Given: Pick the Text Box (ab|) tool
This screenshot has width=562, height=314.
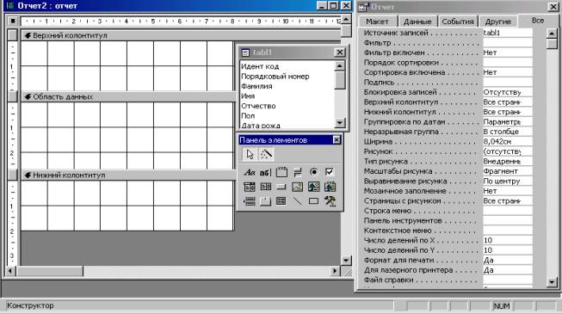Looking at the screenshot, I should tap(265, 172).
